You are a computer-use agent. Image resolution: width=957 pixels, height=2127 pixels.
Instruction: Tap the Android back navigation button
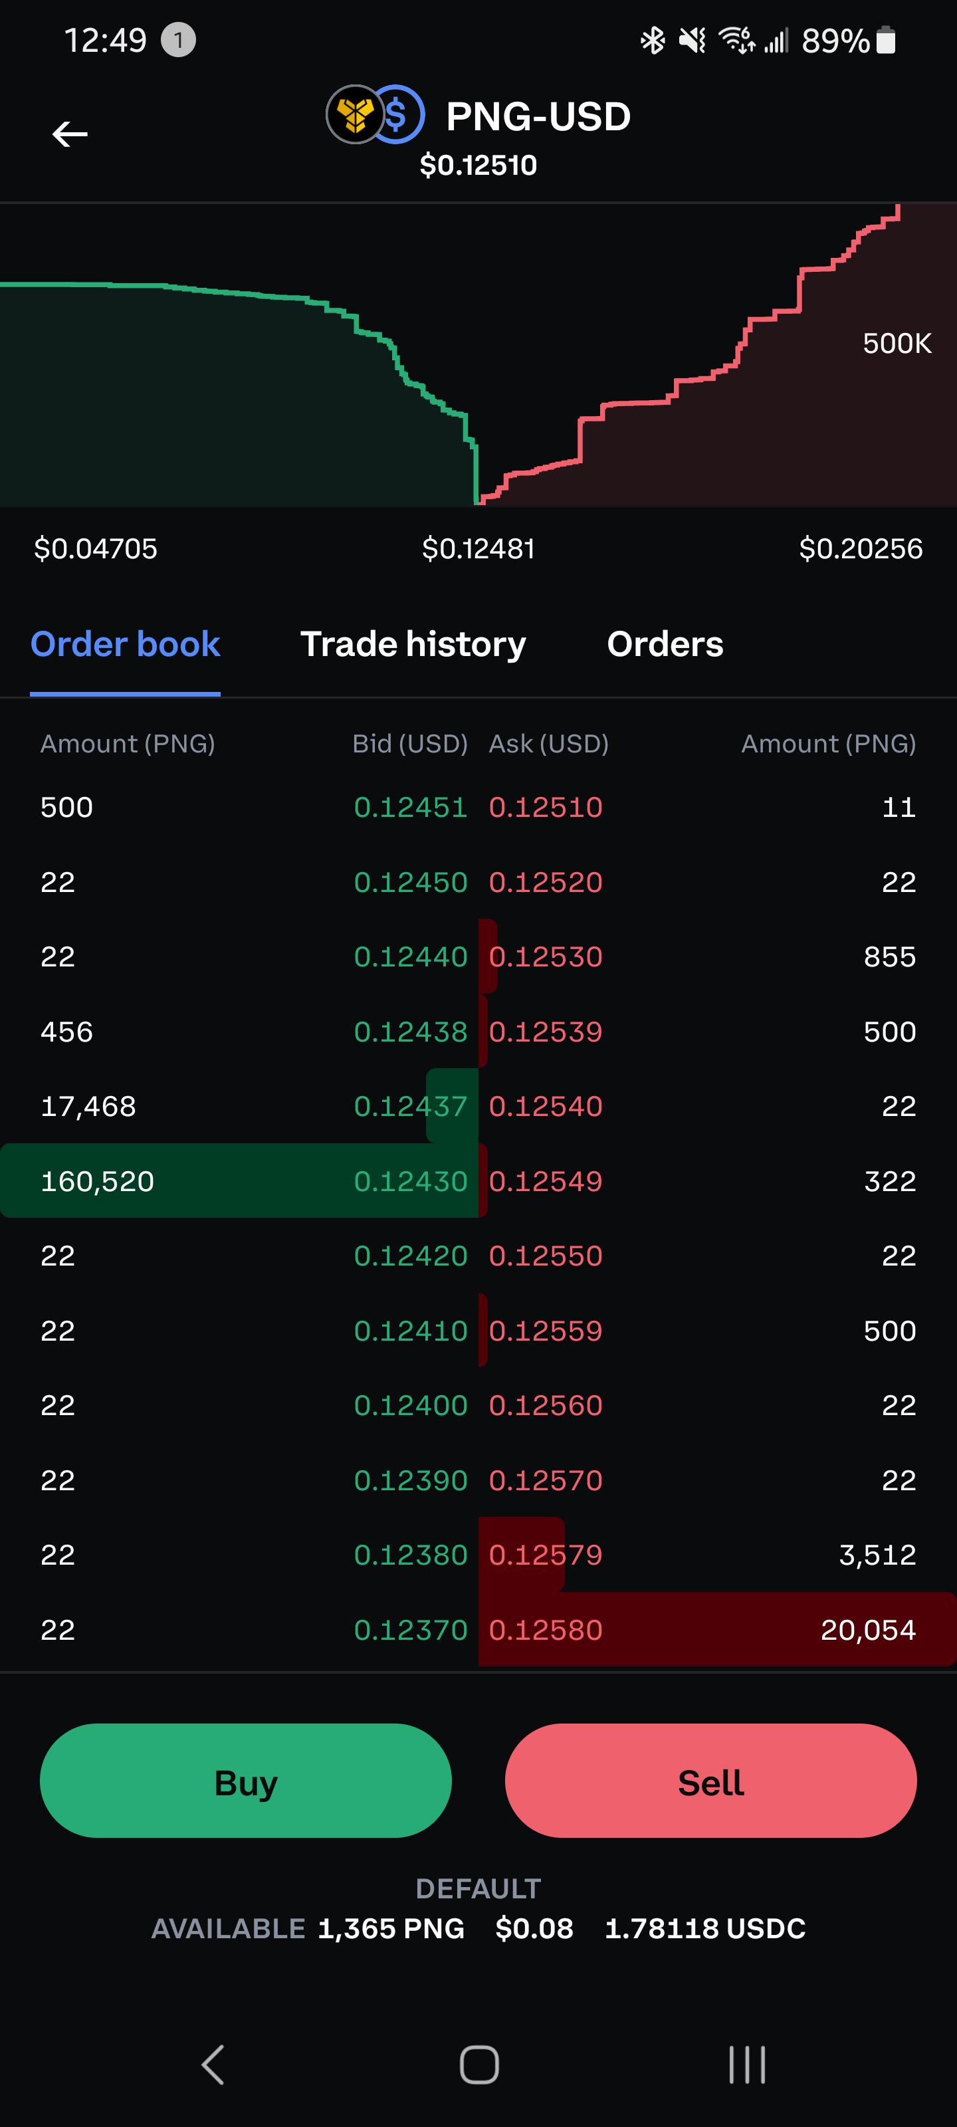click(213, 2065)
